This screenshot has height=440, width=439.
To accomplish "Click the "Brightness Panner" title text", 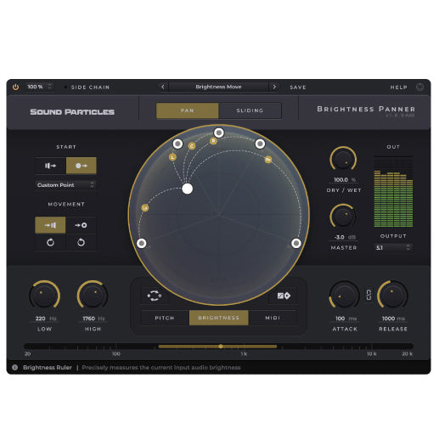I will pyautogui.click(x=366, y=109).
